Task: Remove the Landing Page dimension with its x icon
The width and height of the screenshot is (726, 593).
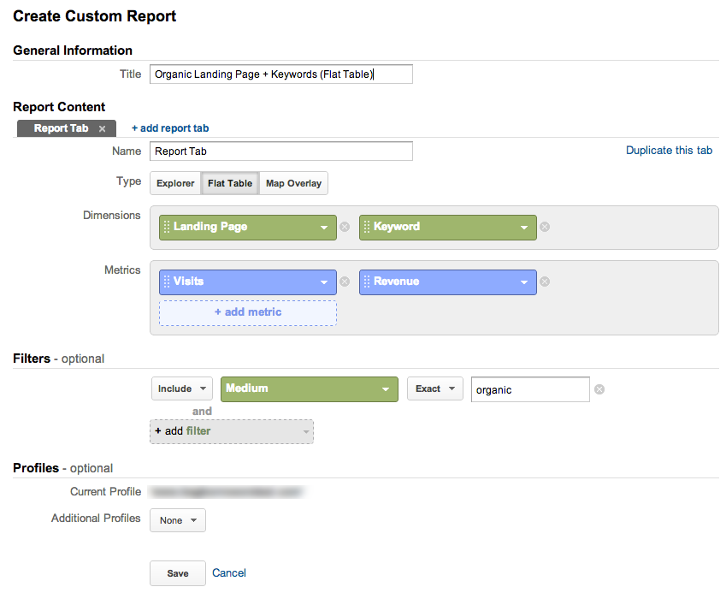Action: click(345, 228)
